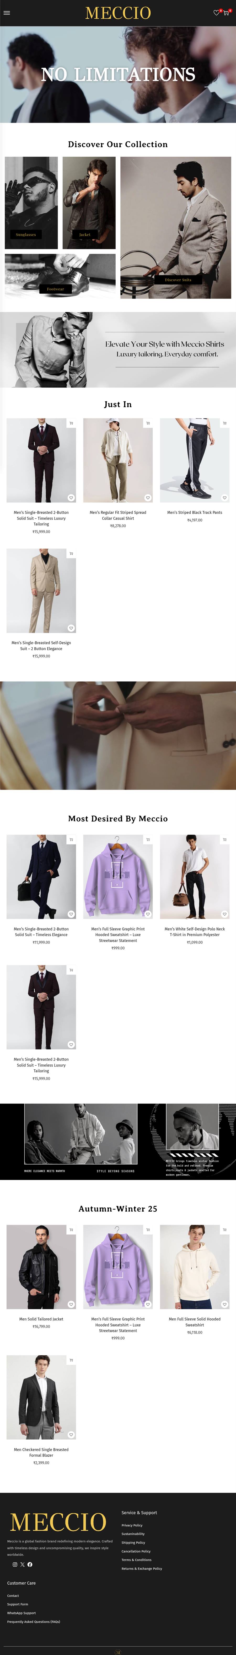Click the MECCIO logo in header
Screen dimensions: 236x1655
pos(118,13)
